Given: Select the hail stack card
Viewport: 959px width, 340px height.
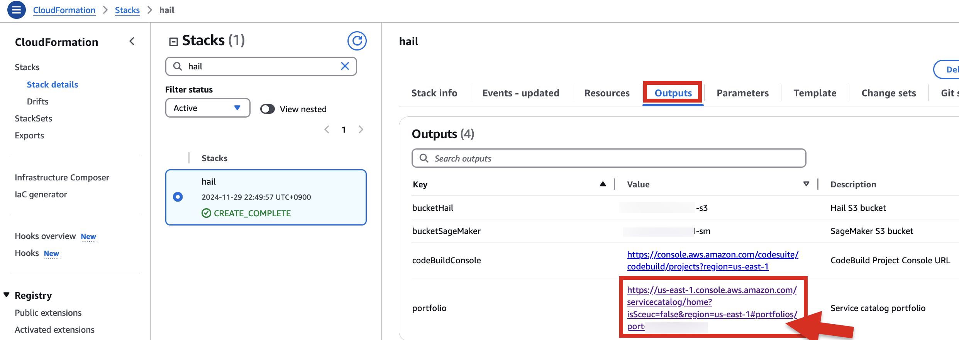Looking at the screenshot, I should coord(266,197).
